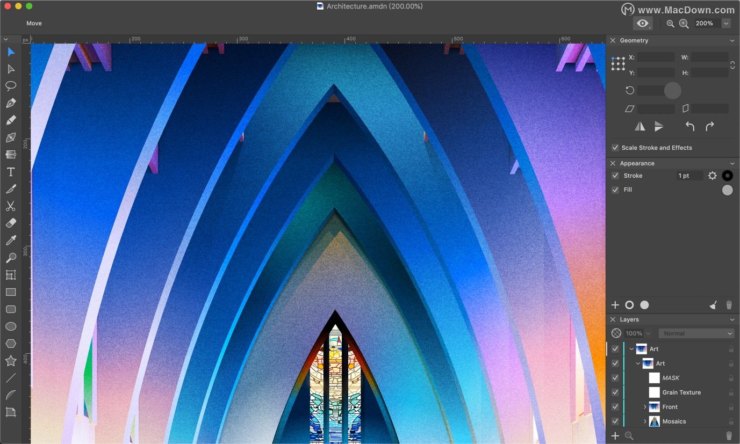Select the Lasso tool
This screenshot has height=444, width=740.
point(11,86)
